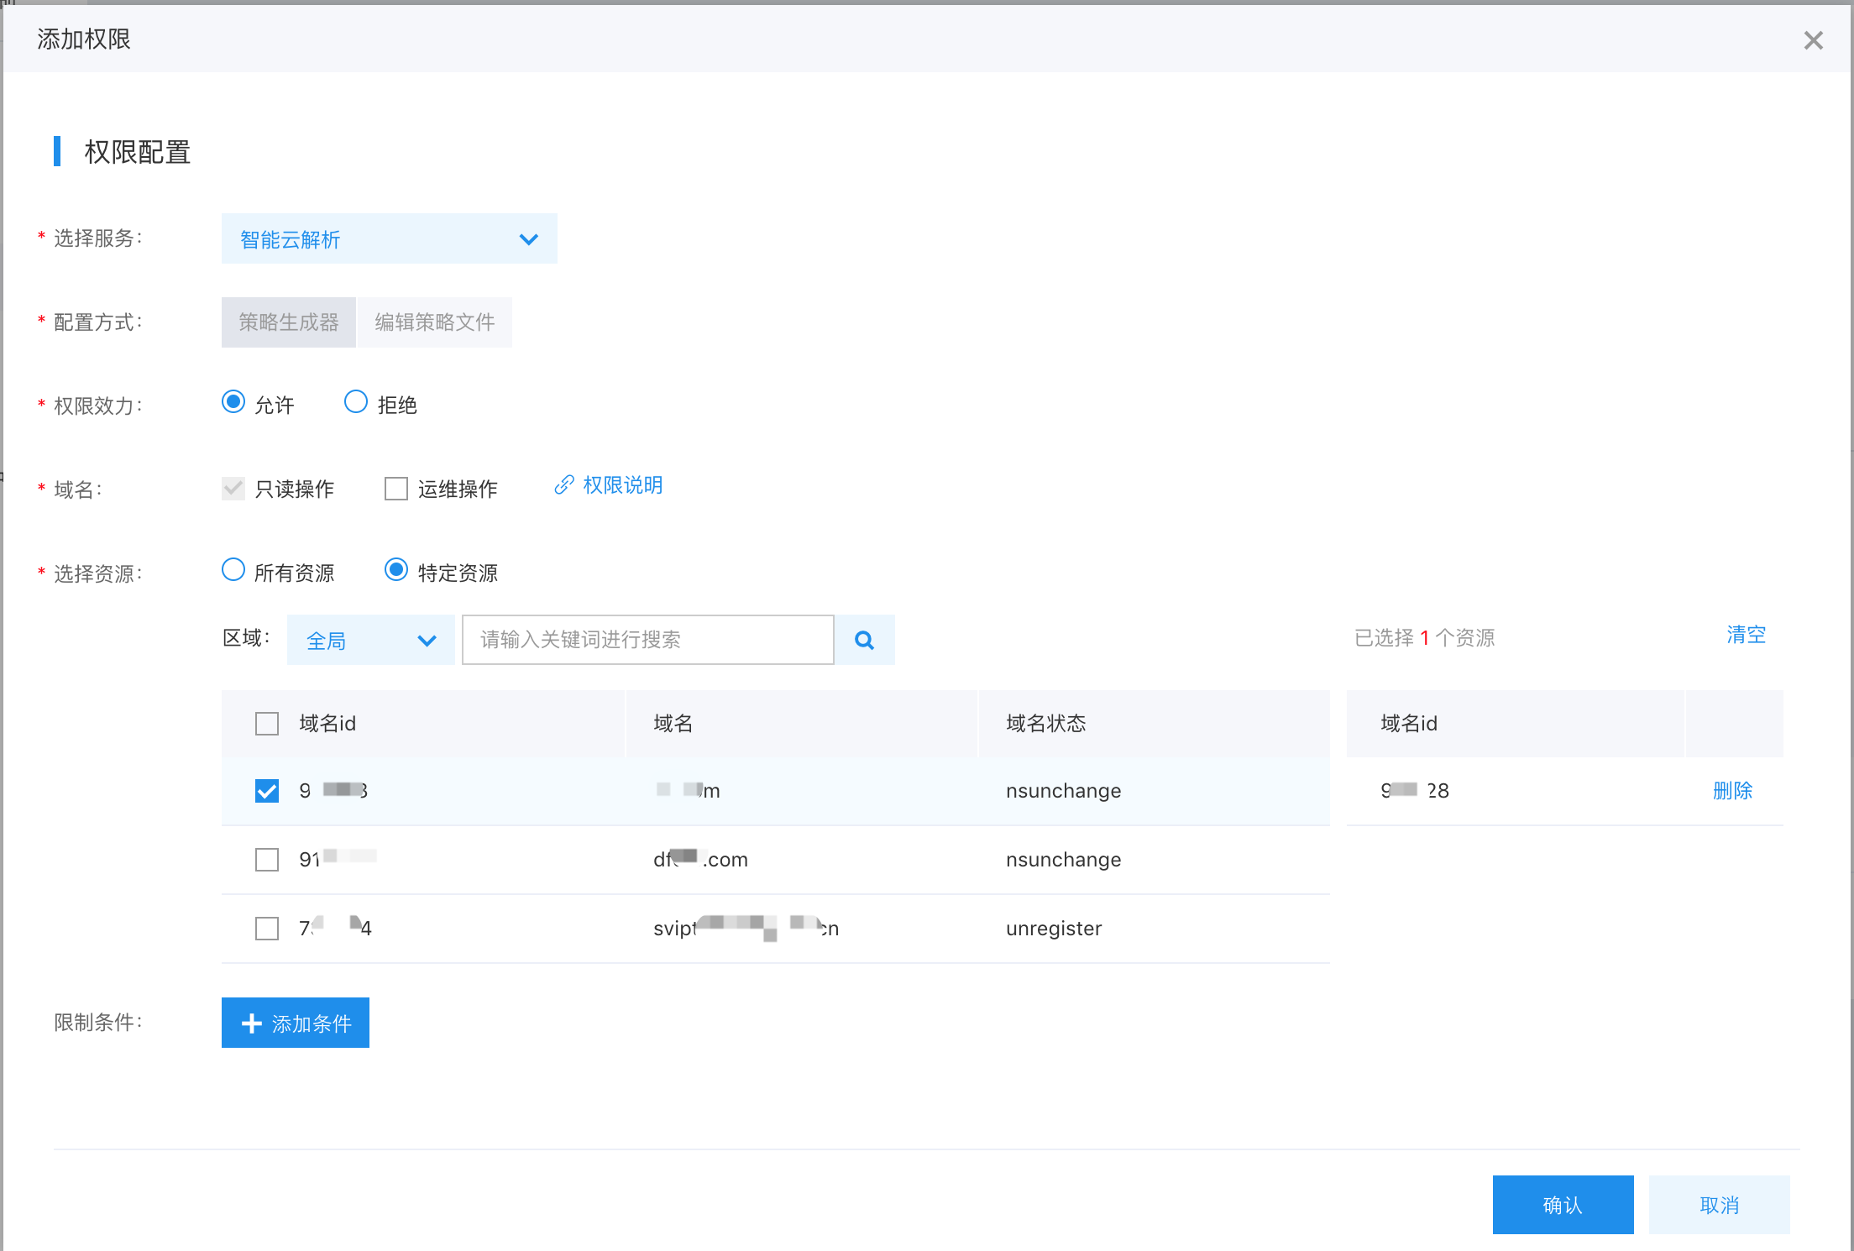Image resolution: width=1854 pixels, height=1251 pixels.
Task: Uncheck the first selected domain row
Action: (266, 790)
